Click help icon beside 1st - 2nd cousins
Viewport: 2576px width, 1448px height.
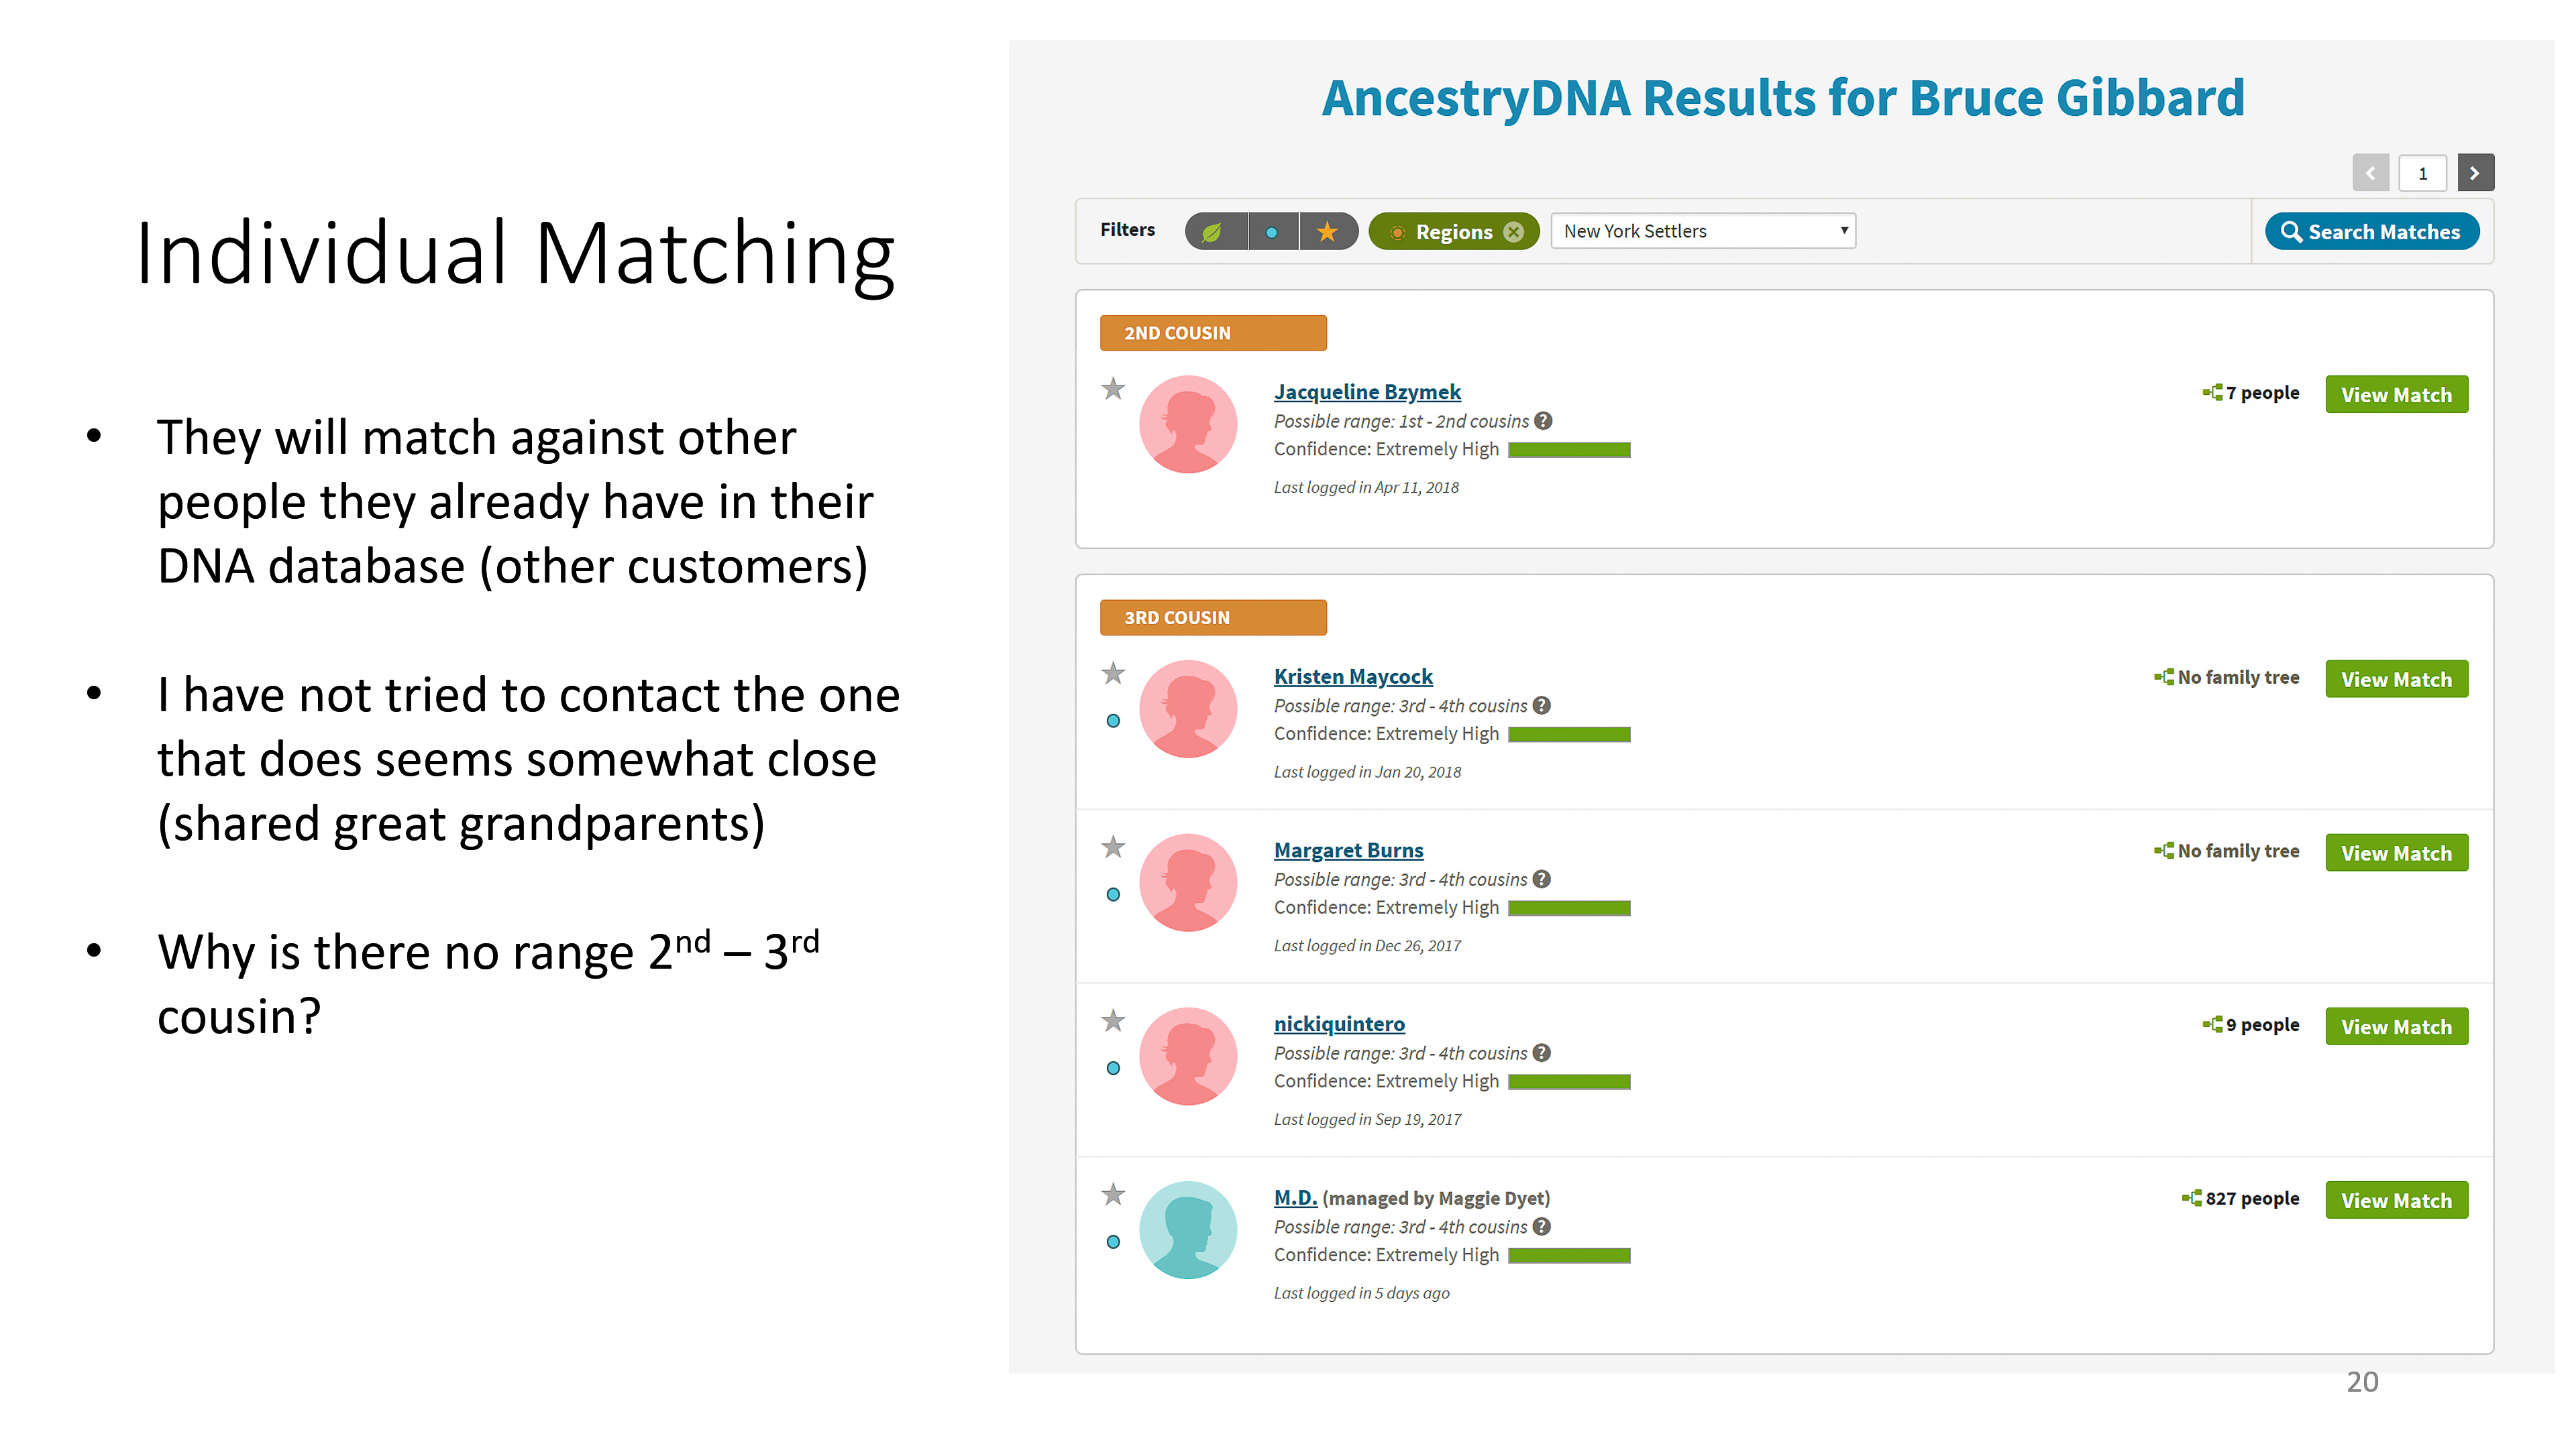point(1544,421)
